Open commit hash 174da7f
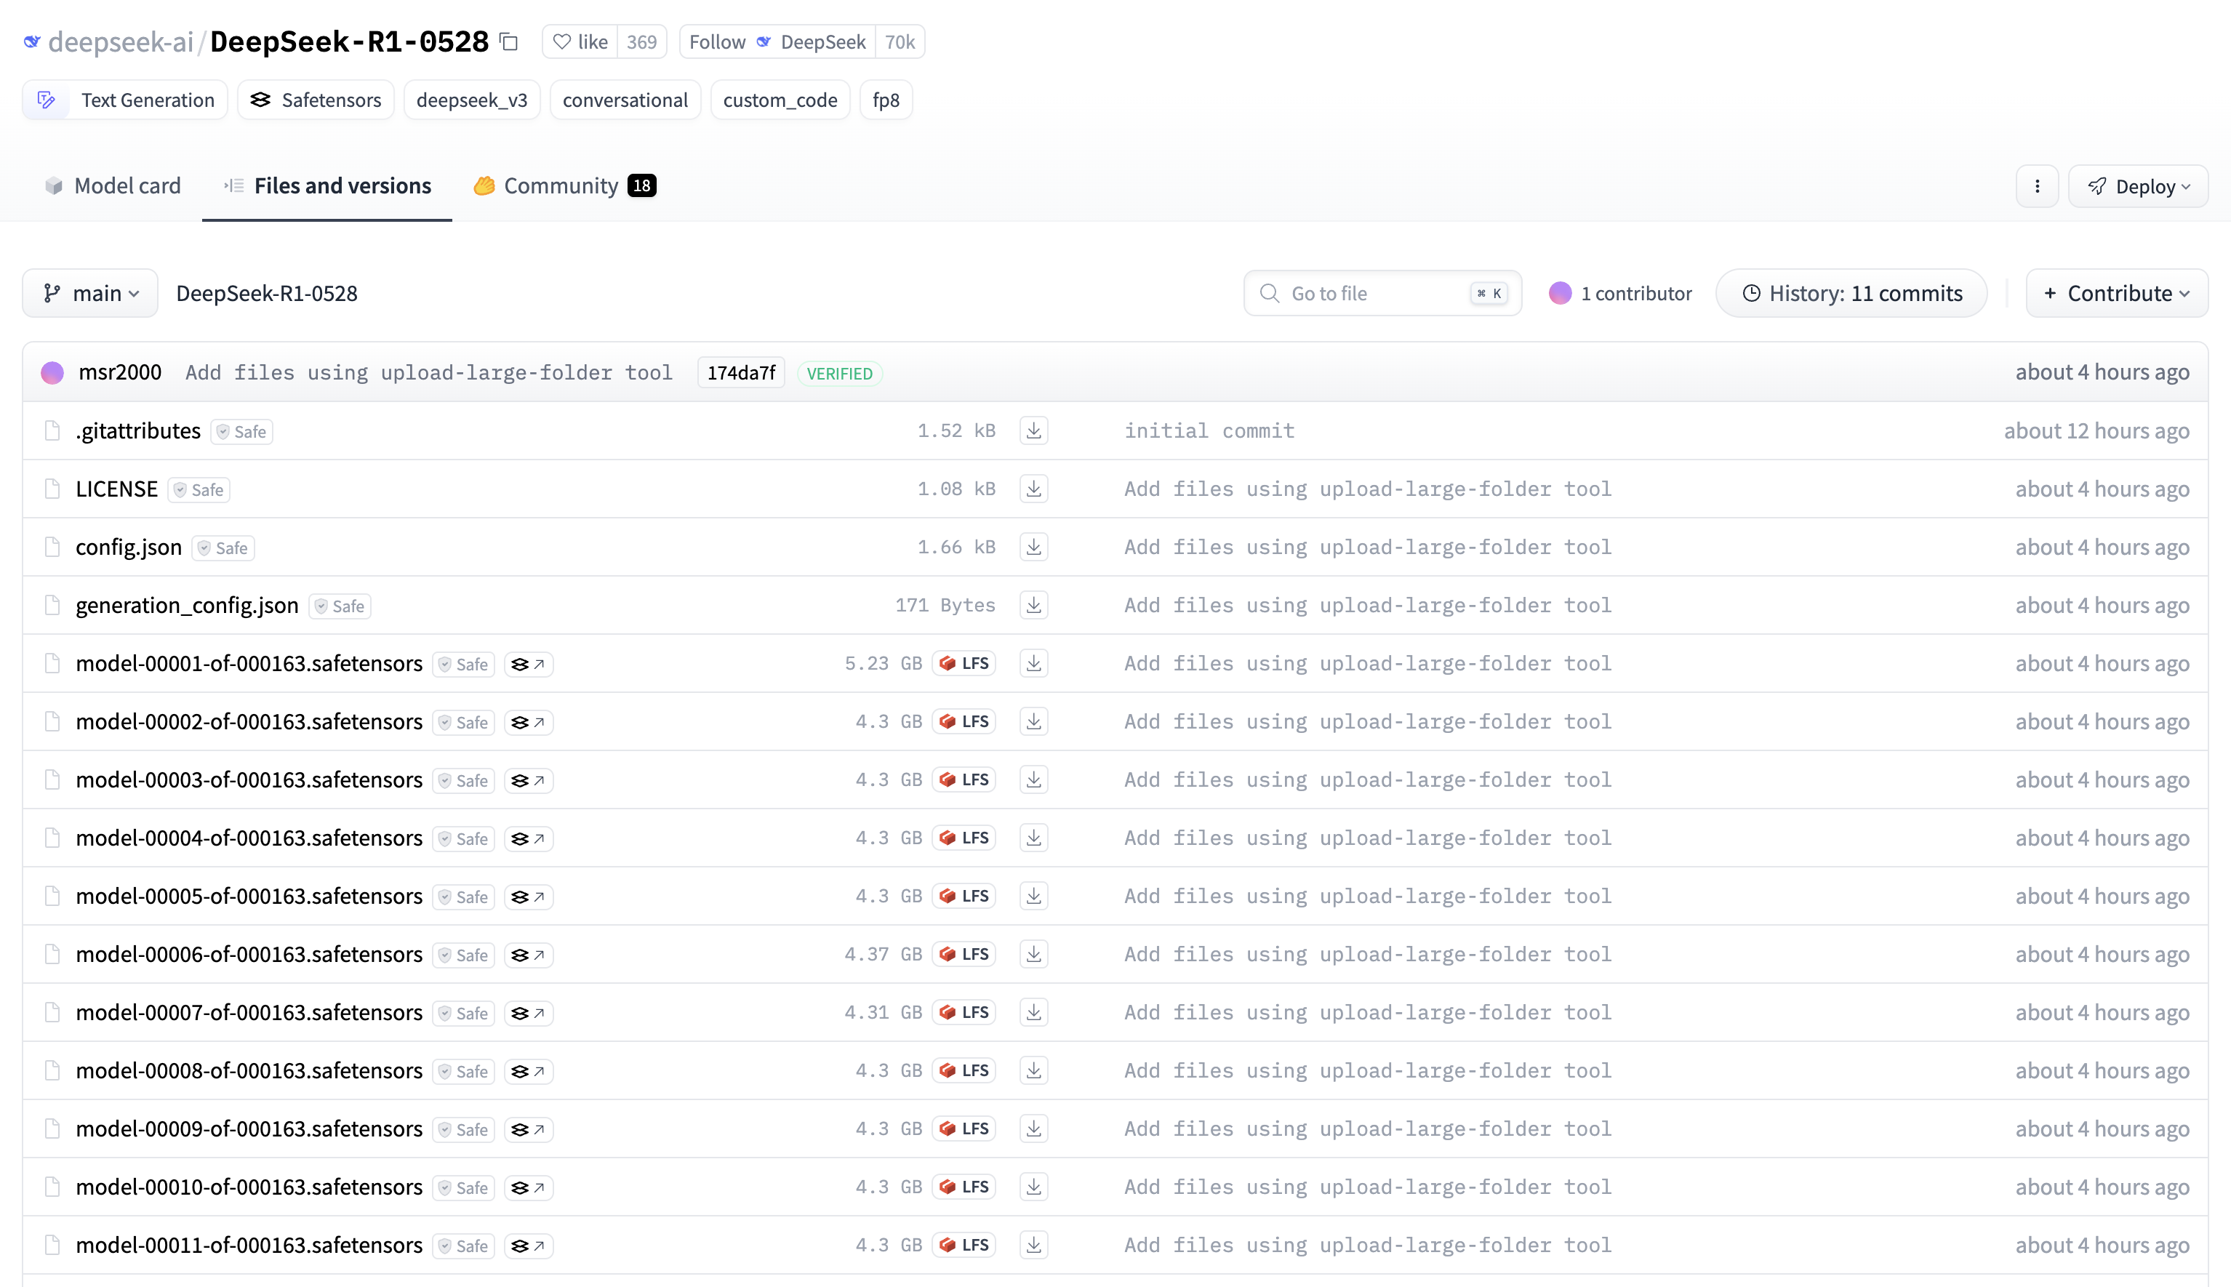Viewport: 2231px width, 1287px height. click(x=741, y=373)
